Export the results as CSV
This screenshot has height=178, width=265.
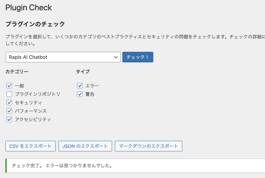tap(30, 146)
